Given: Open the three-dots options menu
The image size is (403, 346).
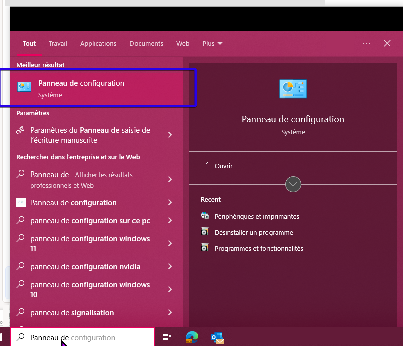Looking at the screenshot, I should click(366, 43).
